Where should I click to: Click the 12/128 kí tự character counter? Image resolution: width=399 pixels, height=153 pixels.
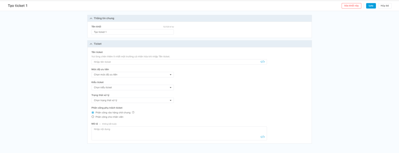tap(168, 27)
